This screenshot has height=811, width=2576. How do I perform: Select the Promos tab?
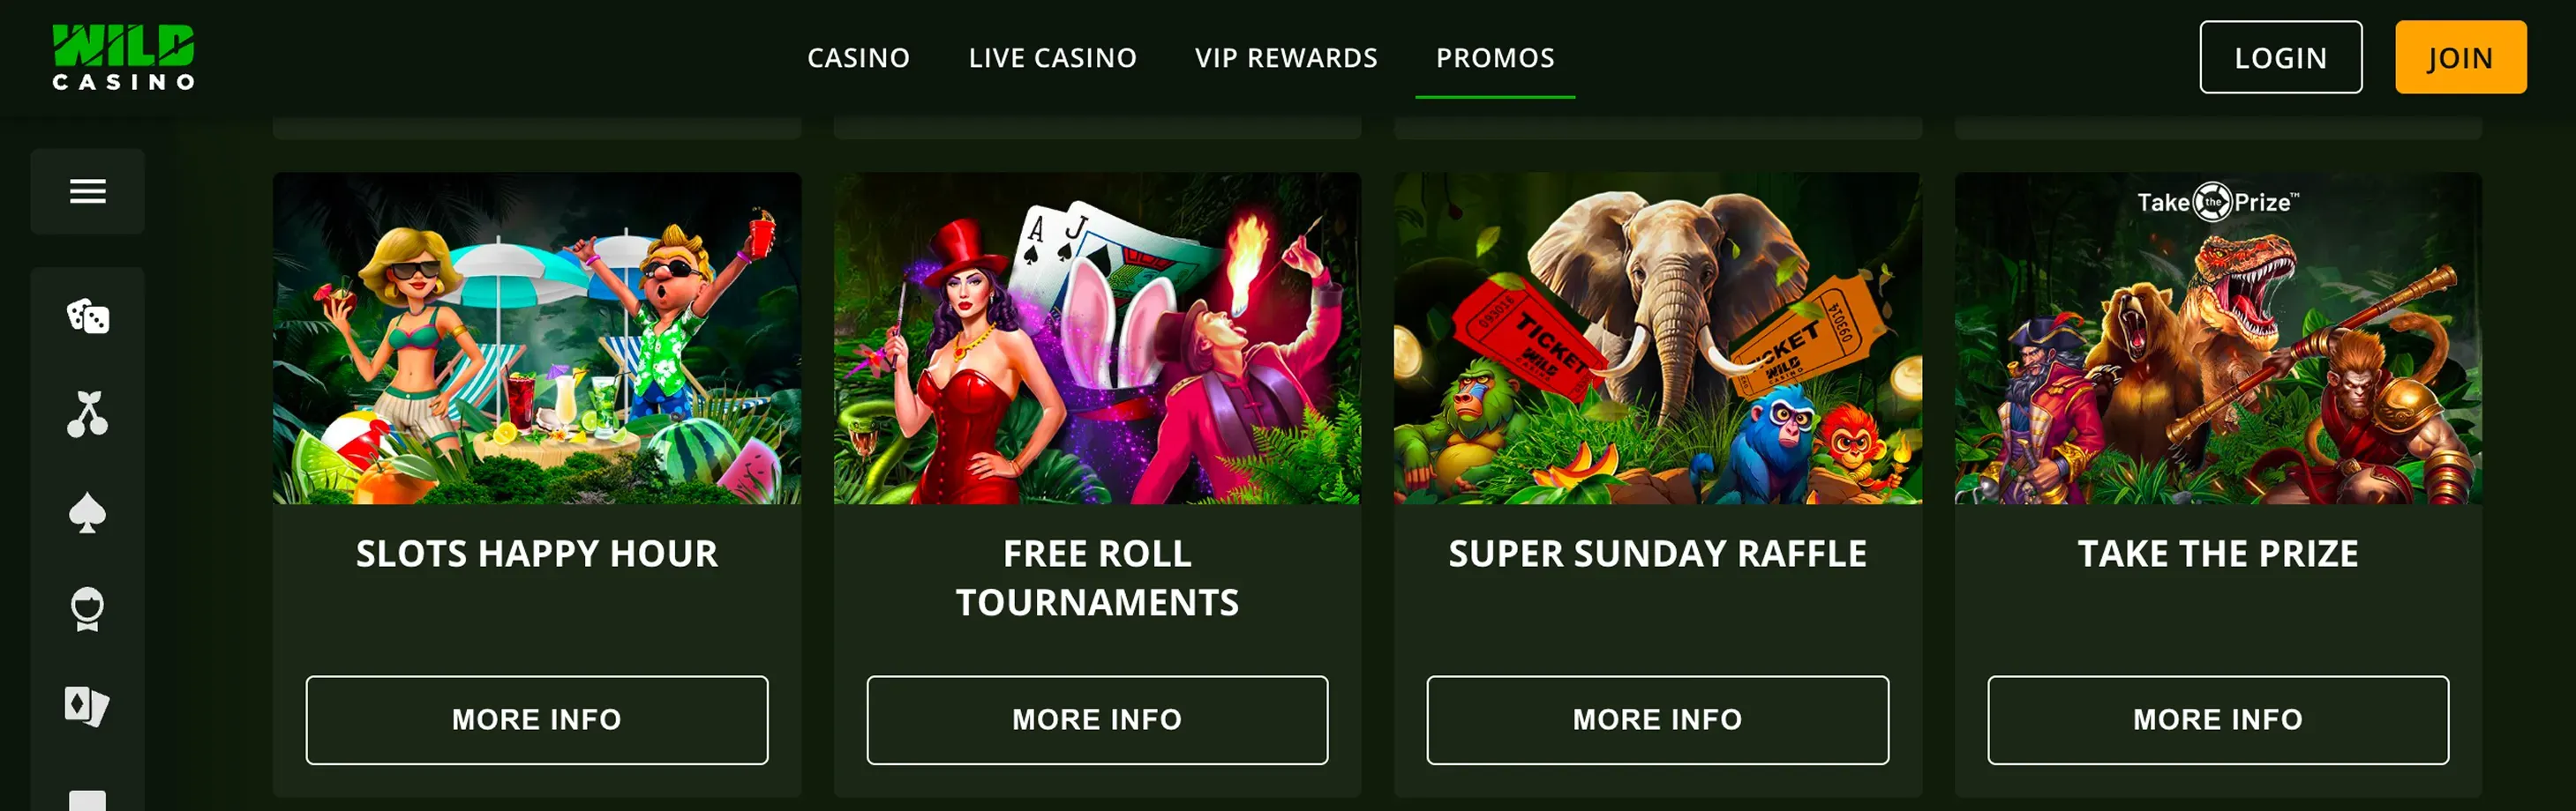pyautogui.click(x=1495, y=58)
